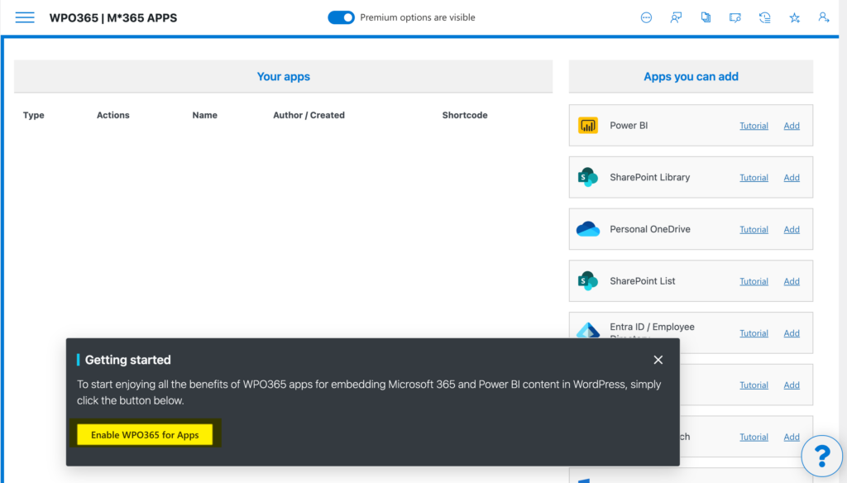Switch to Apps you can add panel

[691, 76]
